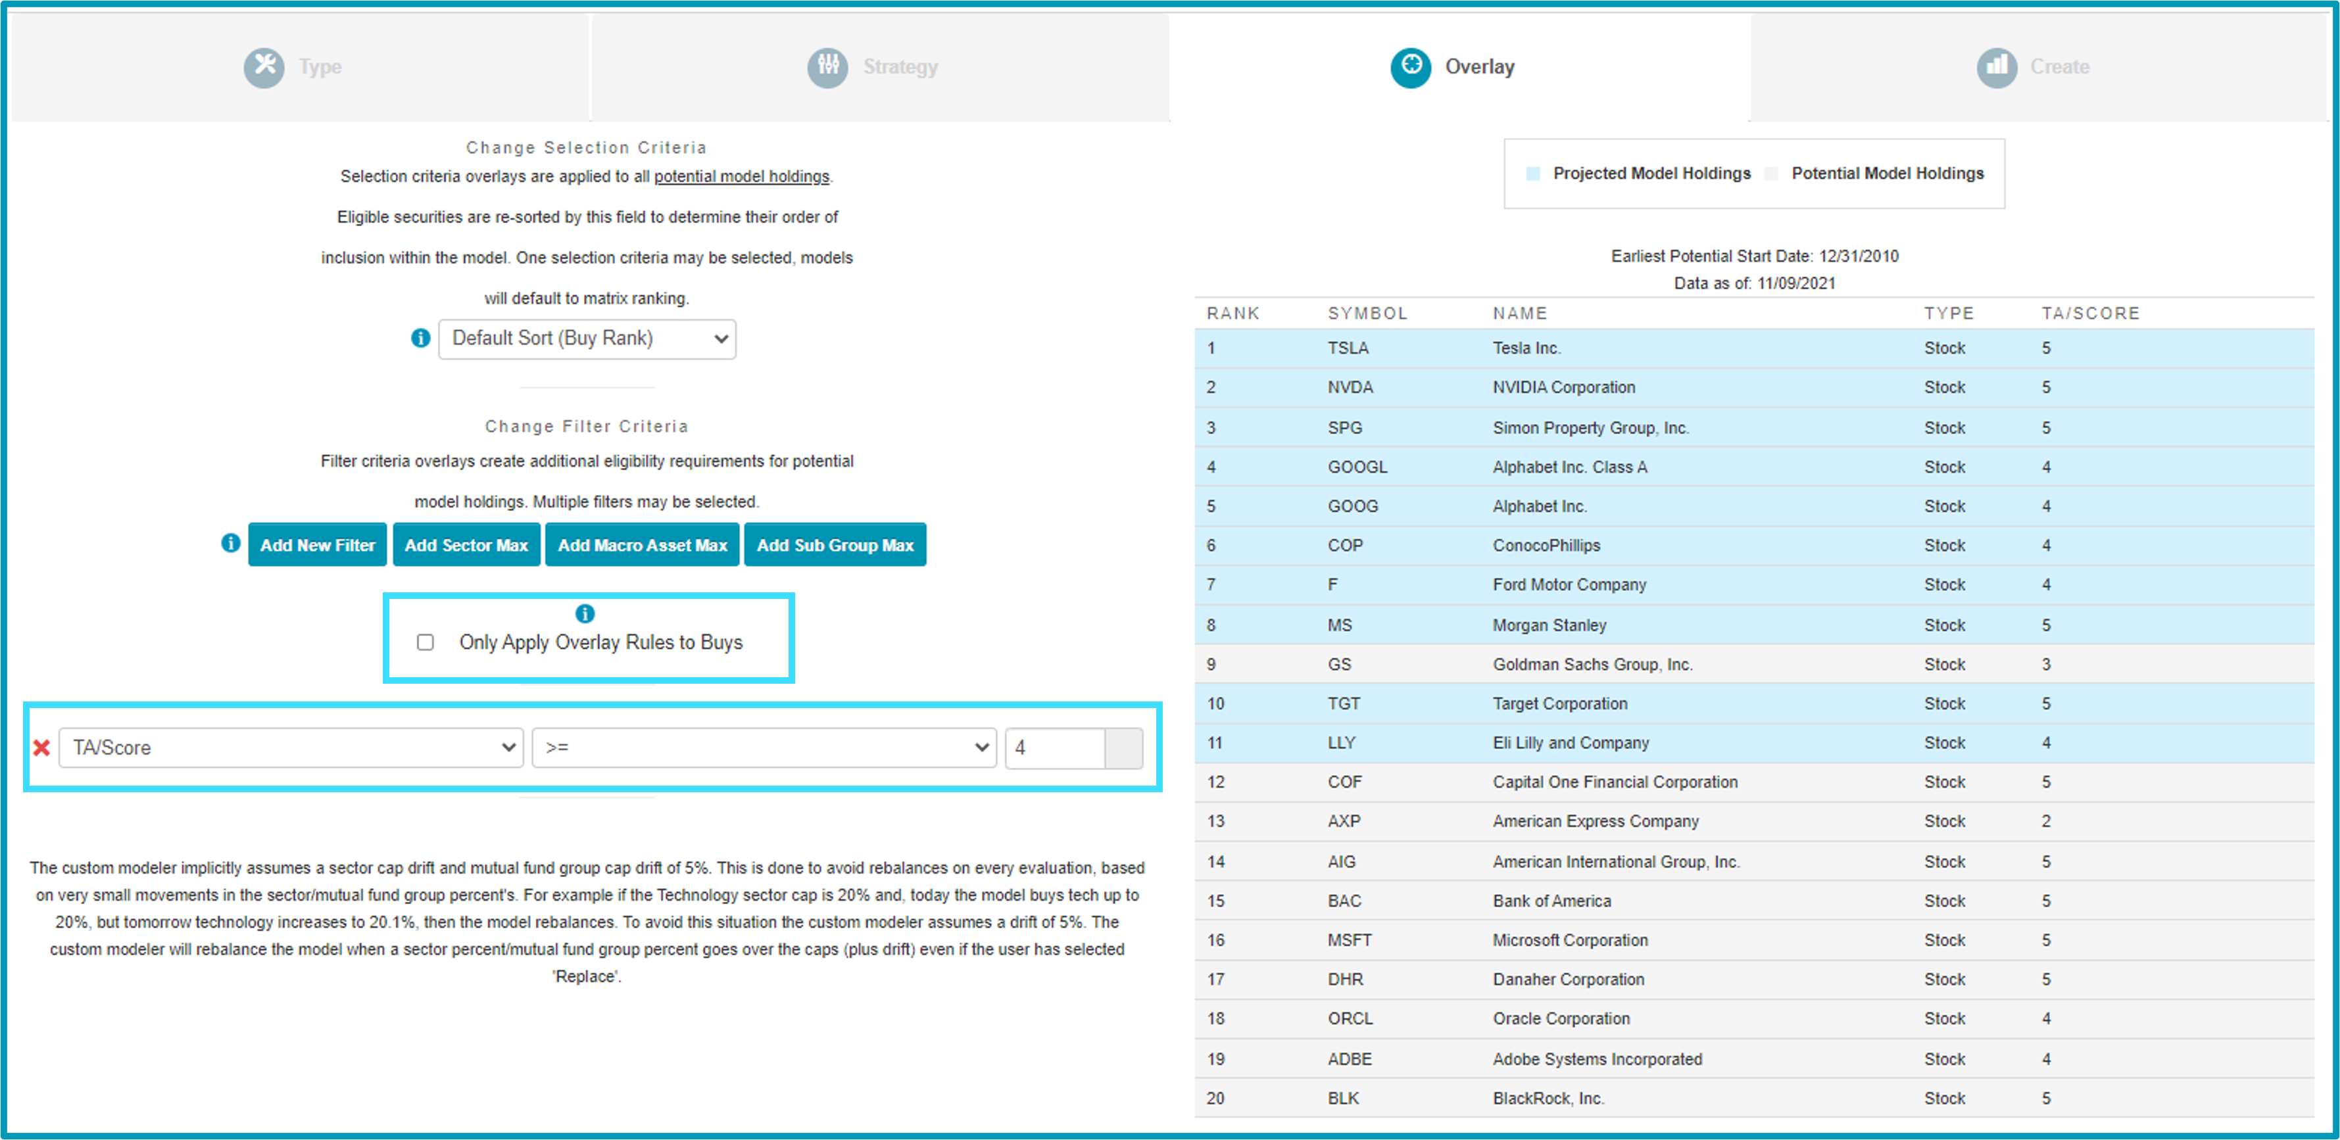Click the Create step chart icon

point(1997,67)
